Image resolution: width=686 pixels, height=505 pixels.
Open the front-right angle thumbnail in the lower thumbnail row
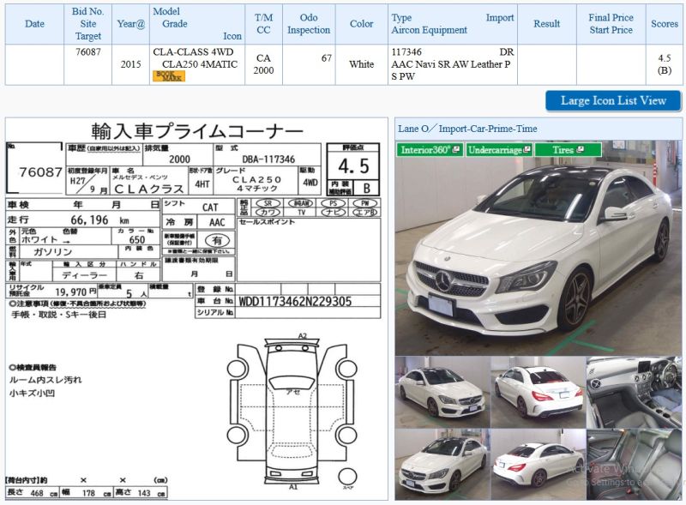(442, 465)
